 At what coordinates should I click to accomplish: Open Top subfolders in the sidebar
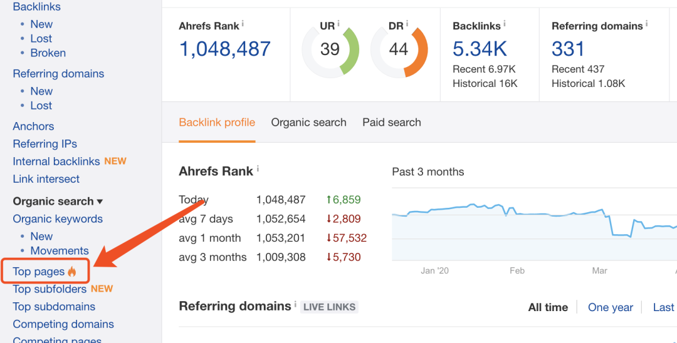coord(50,289)
